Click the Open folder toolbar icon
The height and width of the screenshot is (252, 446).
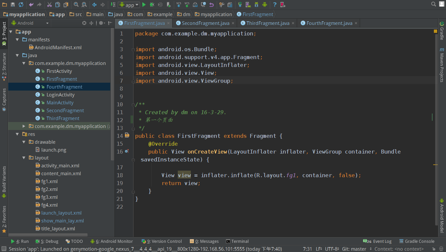(x=4, y=5)
